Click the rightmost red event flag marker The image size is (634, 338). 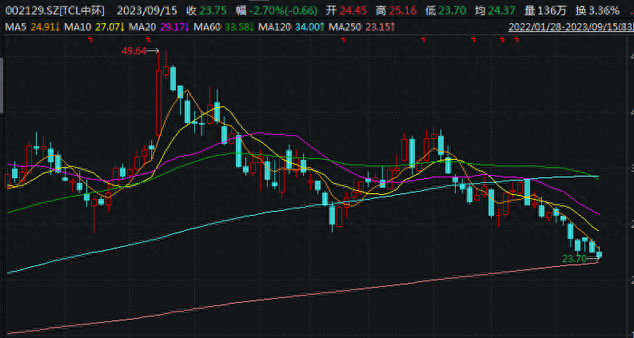click(x=516, y=40)
